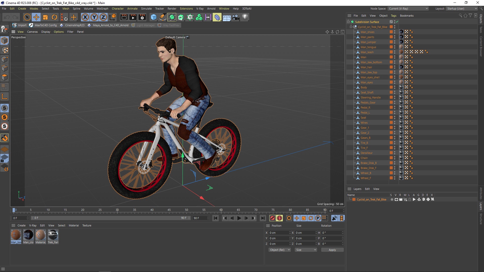This screenshot has width=484, height=272.
Task: Click the Record Active Objects button
Action: click(x=273, y=218)
